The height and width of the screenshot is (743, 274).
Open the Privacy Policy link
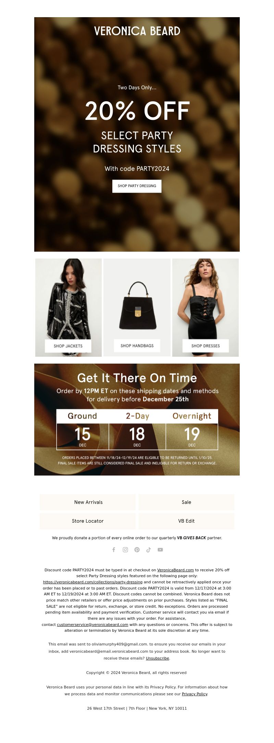tap(195, 694)
